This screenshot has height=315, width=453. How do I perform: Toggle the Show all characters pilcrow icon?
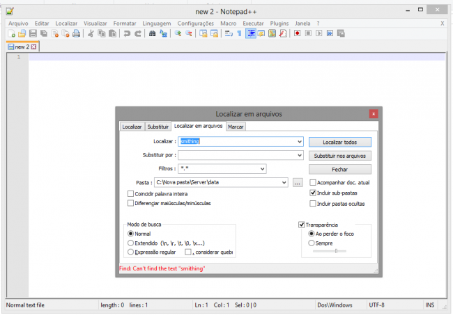[239, 33]
